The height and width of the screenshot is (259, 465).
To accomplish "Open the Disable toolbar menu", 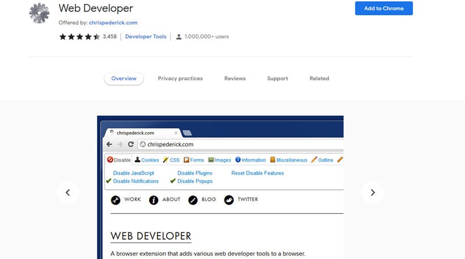I will pyautogui.click(x=119, y=160).
